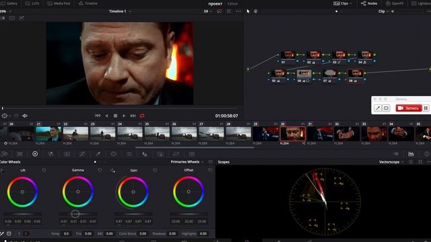The height and width of the screenshot is (242, 431).
Task: Adjust the Gamma master wheel slider
Action: [x=78, y=214]
